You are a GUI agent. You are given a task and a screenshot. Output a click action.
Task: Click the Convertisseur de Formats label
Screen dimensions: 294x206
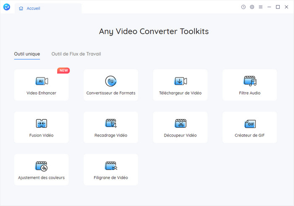pyautogui.click(x=111, y=93)
